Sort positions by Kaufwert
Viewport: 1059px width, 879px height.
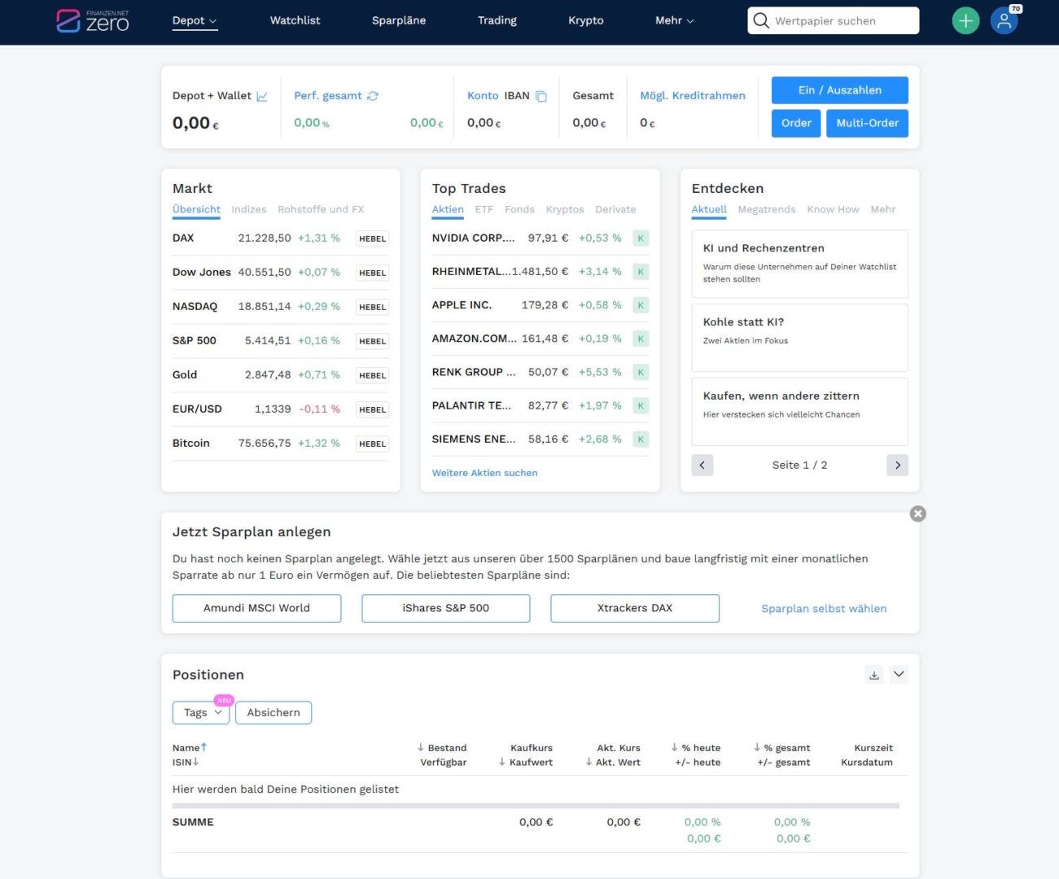tap(526, 763)
